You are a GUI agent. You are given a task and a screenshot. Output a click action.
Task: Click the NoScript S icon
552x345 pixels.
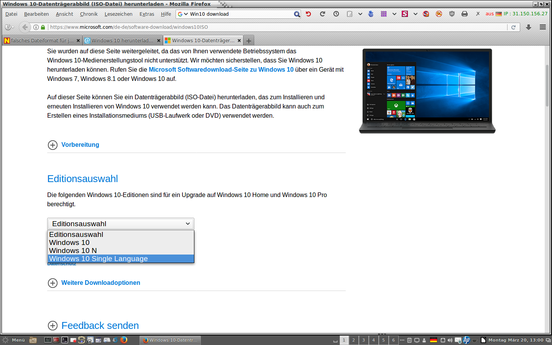426,14
